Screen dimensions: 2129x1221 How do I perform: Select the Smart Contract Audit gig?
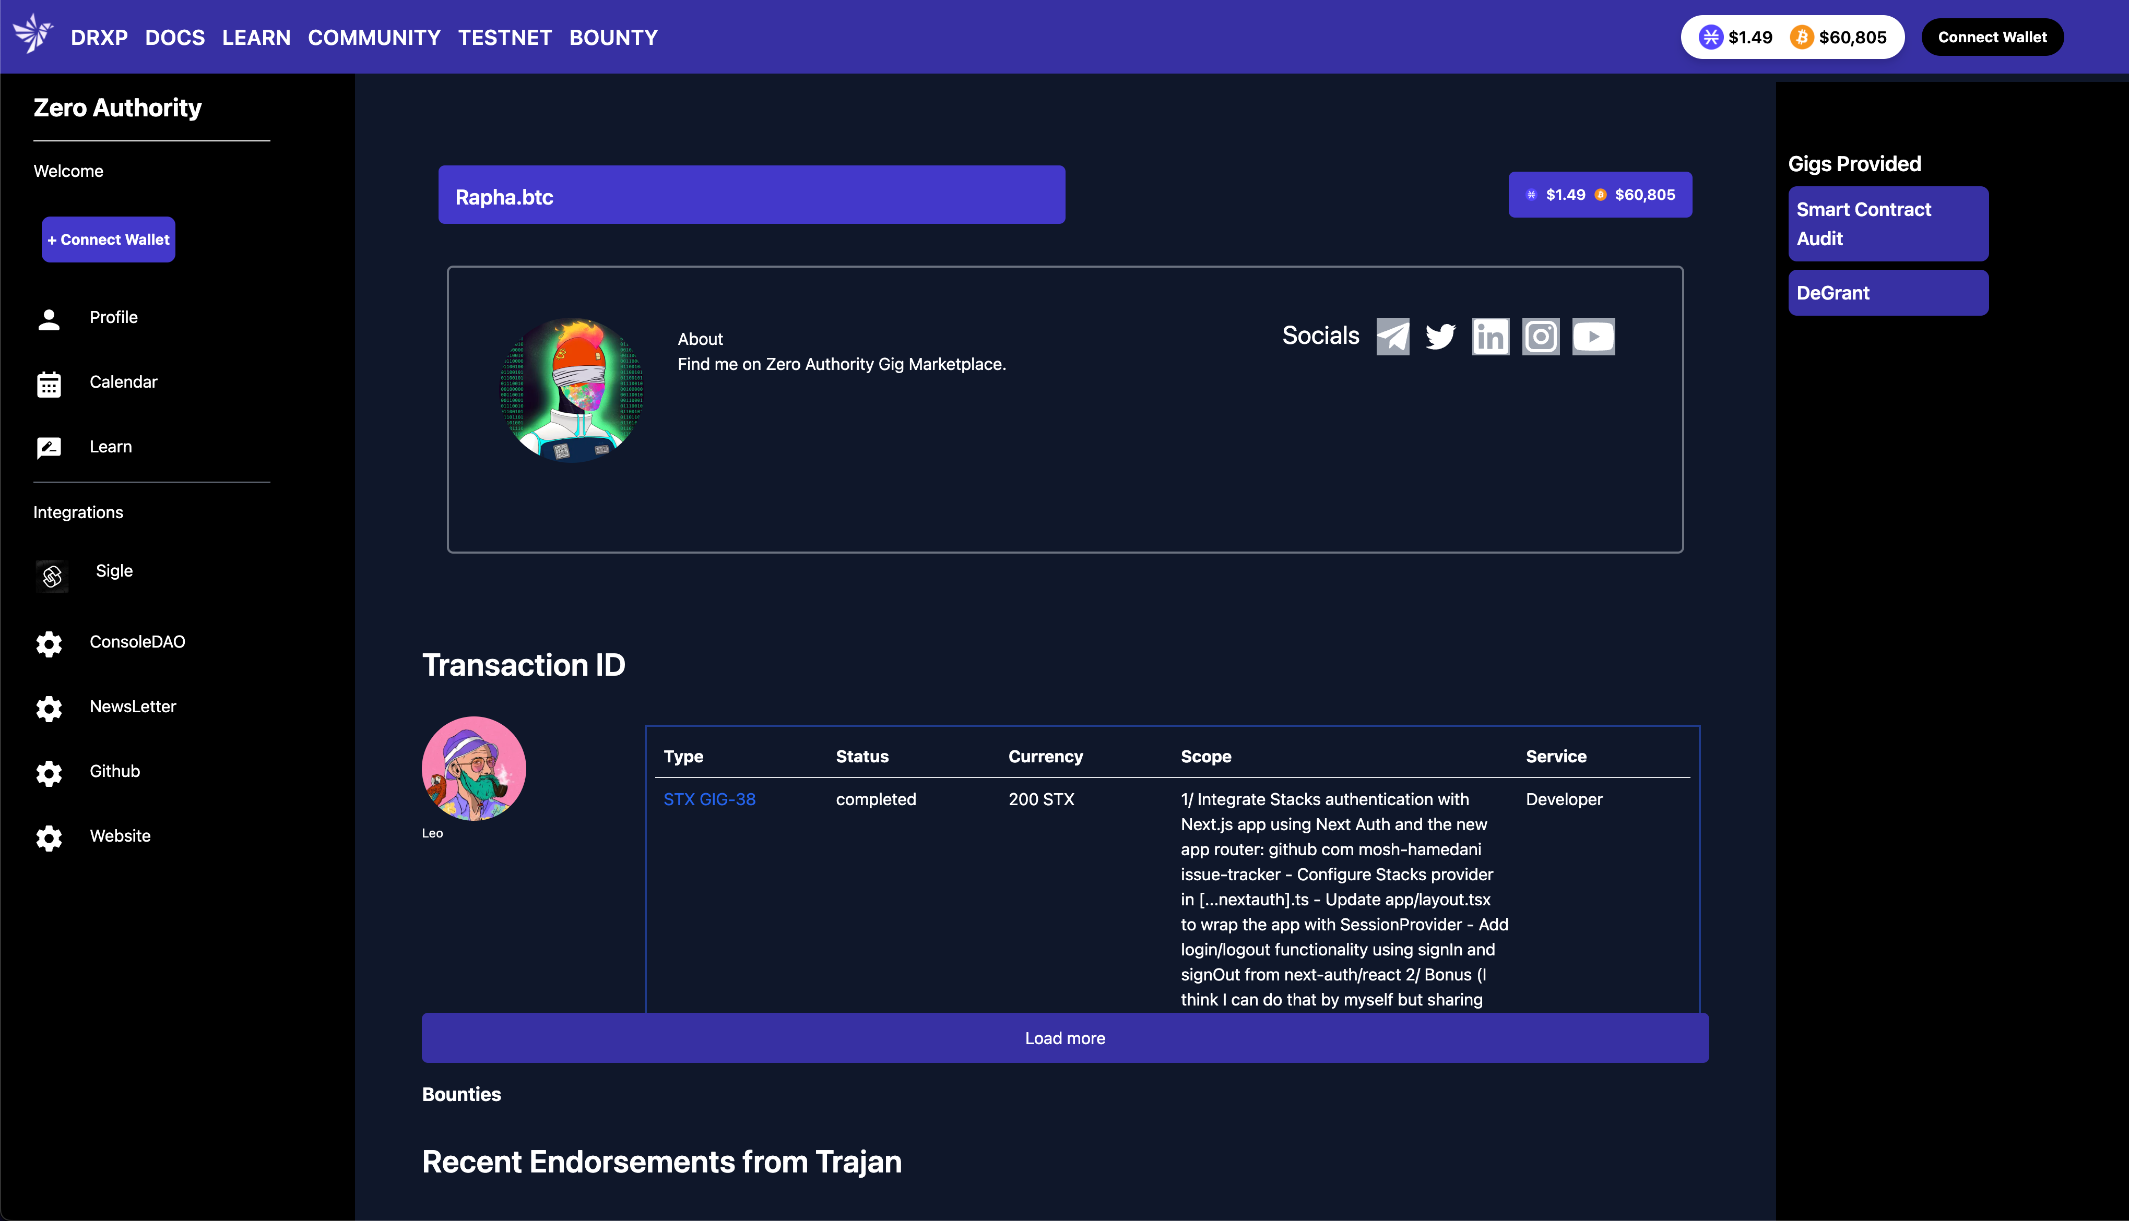pos(1887,224)
